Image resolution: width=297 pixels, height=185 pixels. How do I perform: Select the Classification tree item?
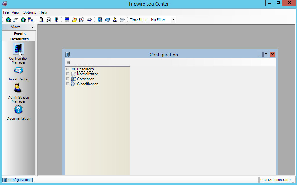point(87,84)
